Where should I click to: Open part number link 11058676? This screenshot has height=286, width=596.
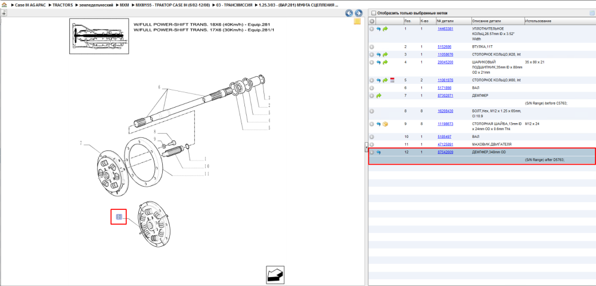coord(445,55)
